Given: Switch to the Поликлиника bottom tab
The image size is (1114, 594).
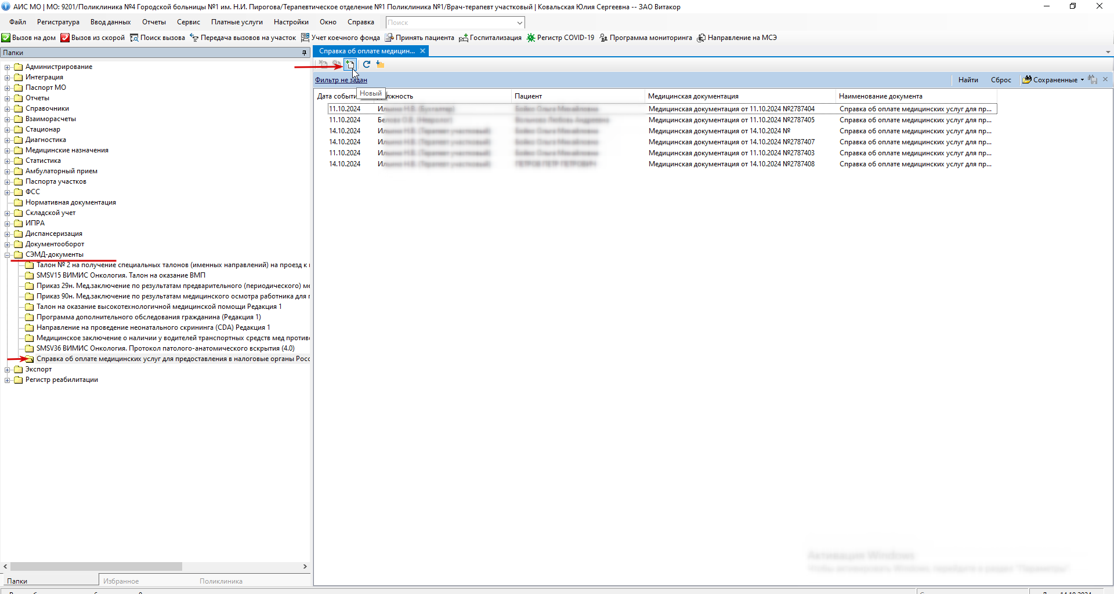Looking at the screenshot, I should coord(221,581).
